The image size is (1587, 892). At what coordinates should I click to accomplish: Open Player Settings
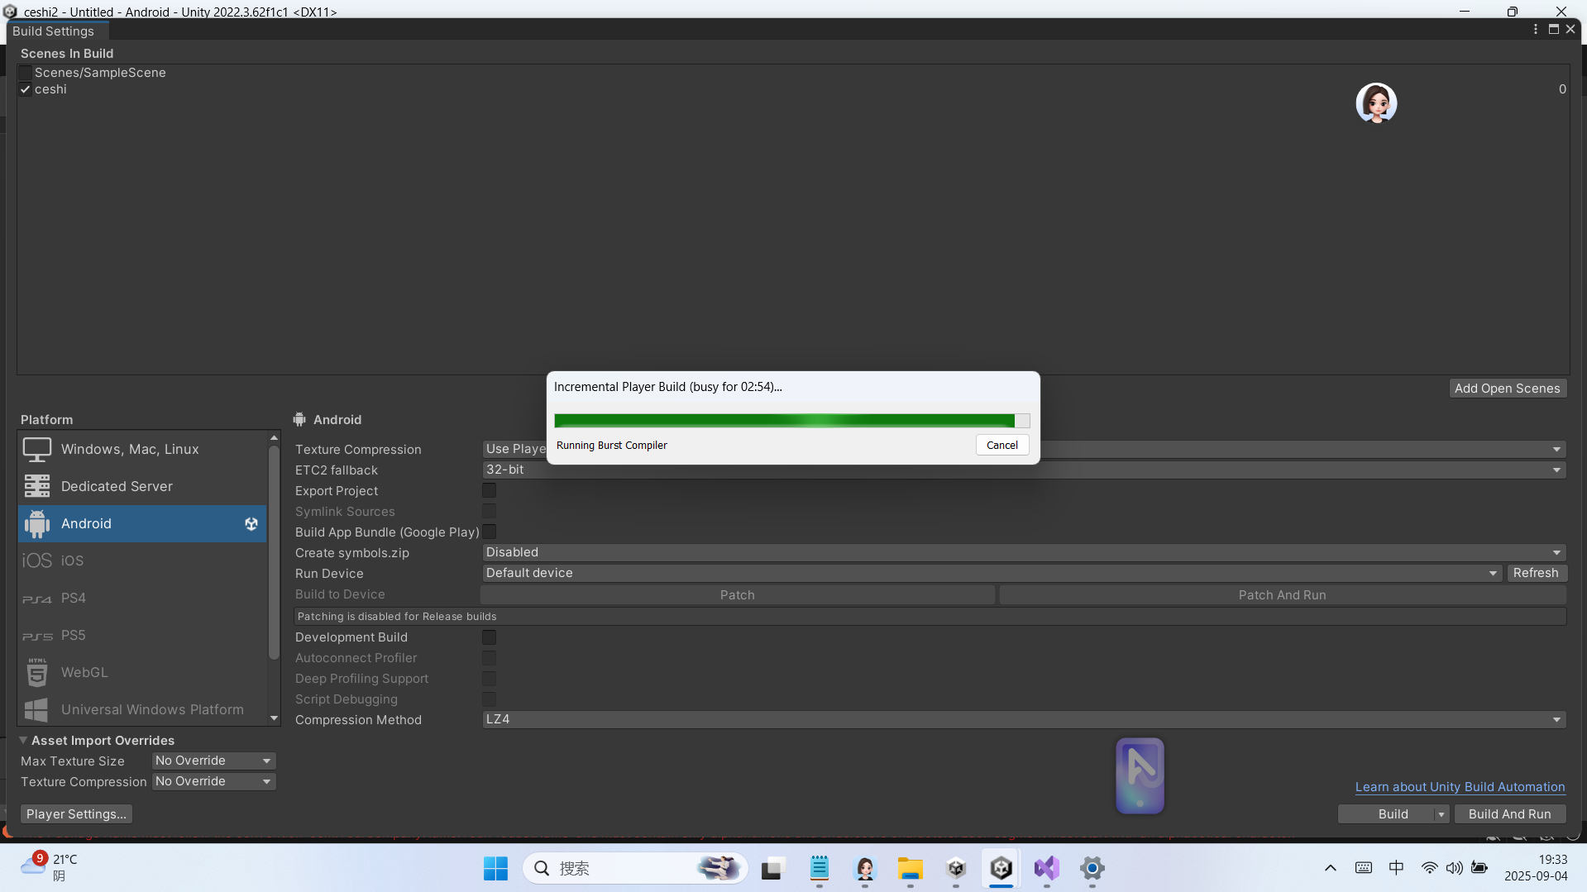(76, 815)
